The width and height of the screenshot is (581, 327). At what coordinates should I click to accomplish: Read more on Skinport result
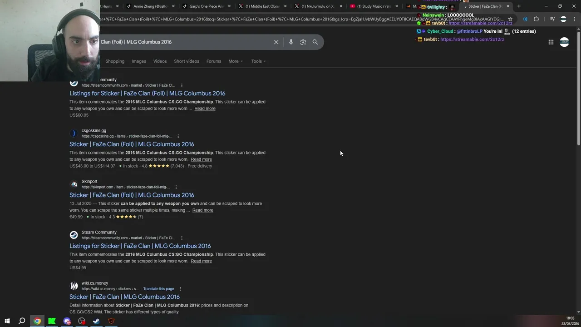click(202, 210)
